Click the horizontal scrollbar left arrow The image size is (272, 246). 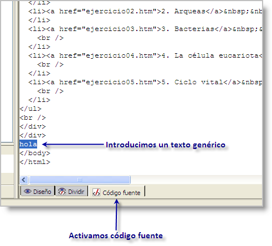[x=24, y=180]
